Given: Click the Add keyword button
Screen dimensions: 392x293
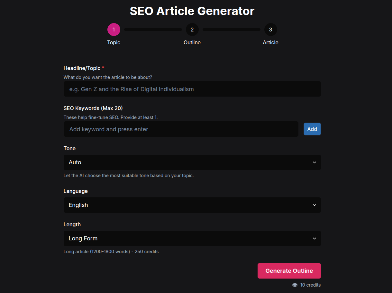Looking at the screenshot, I should [x=312, y=129].
